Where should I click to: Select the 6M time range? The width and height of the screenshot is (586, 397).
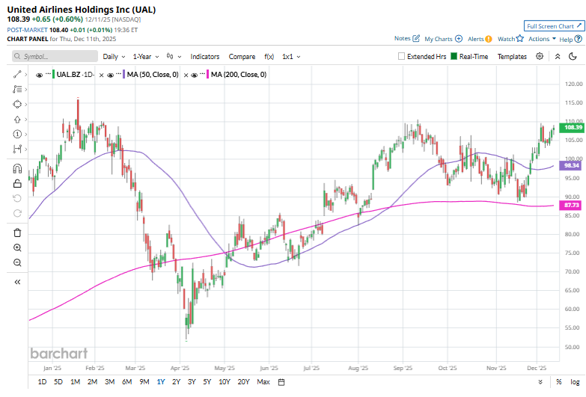[126, 382]
